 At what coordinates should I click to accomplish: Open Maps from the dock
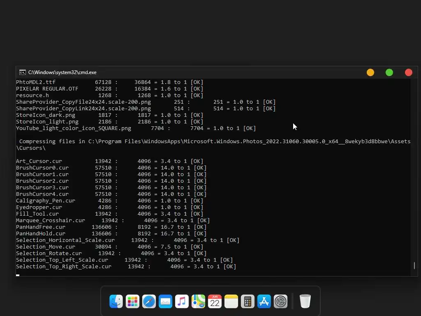click(198, 301)
